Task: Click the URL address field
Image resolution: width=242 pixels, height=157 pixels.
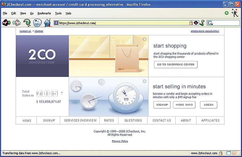Action: click(x=123, y=23)
